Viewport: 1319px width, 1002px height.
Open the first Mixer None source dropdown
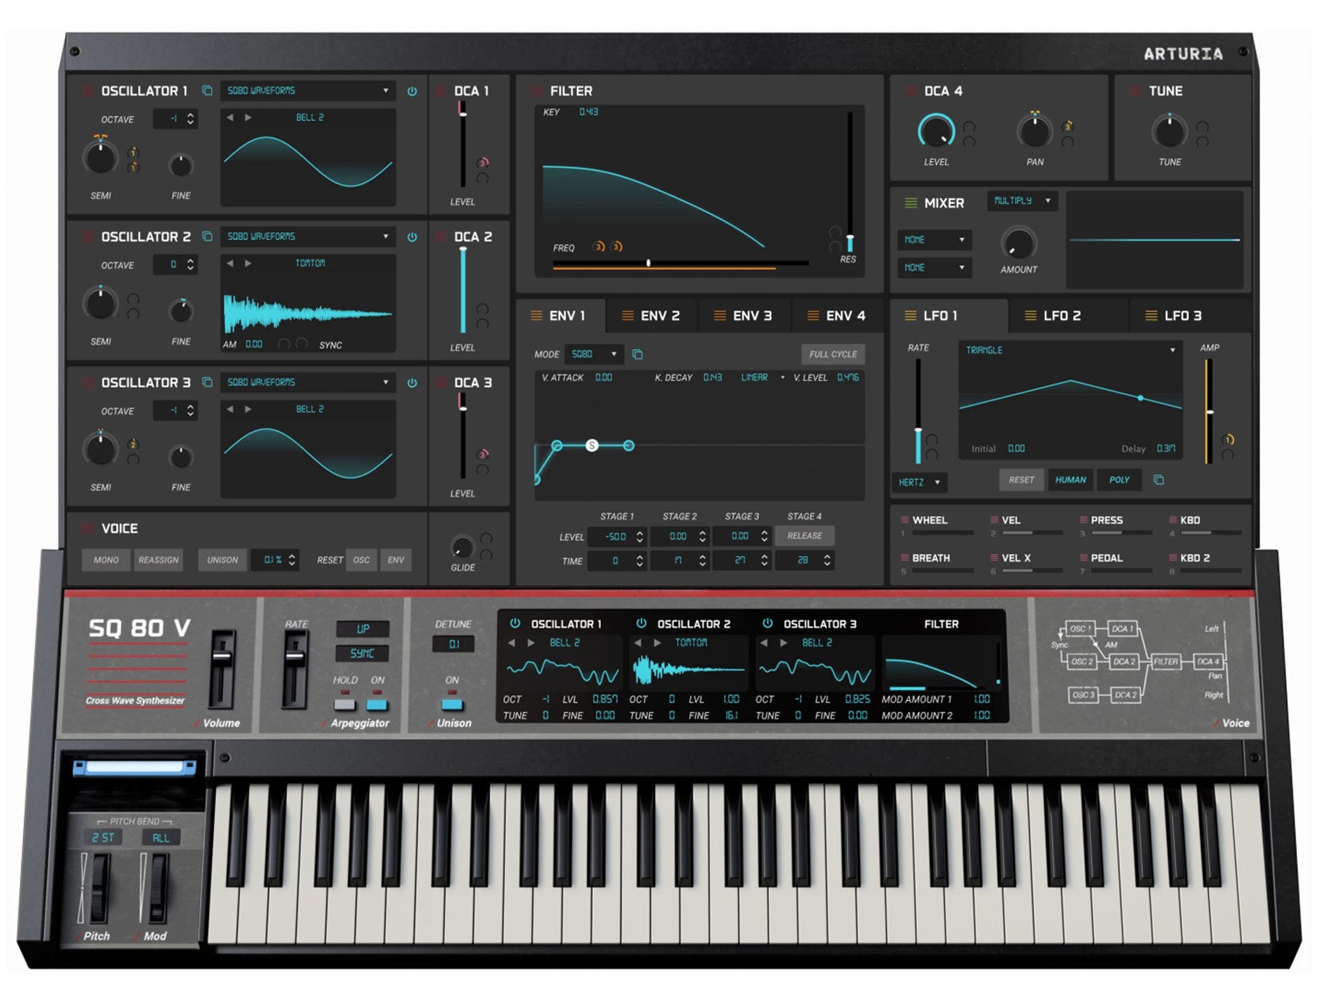click(934, 239)
